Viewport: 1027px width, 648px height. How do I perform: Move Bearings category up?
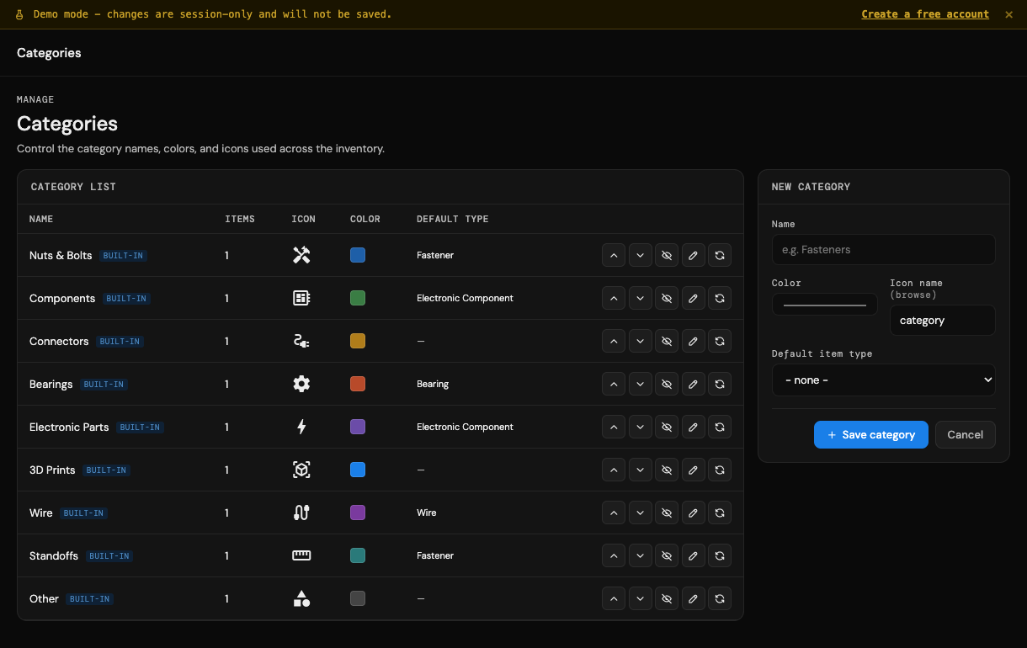point(614,384)
